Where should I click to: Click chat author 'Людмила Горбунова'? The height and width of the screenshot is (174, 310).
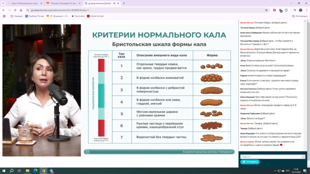coord(250,113)
